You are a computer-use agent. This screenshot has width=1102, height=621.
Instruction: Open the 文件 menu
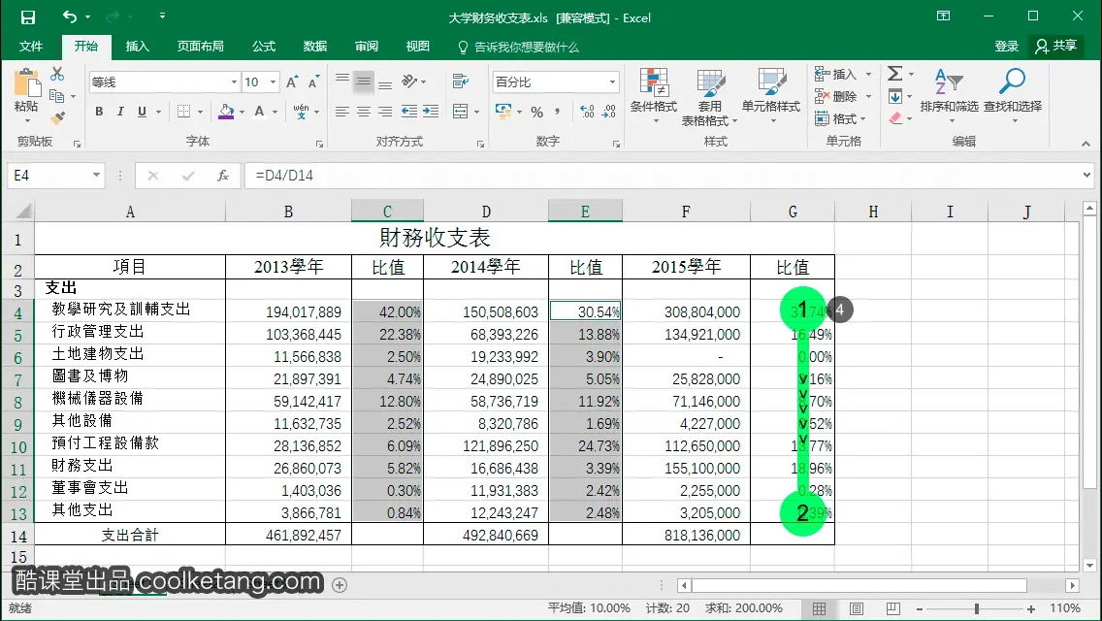[31, 47]
